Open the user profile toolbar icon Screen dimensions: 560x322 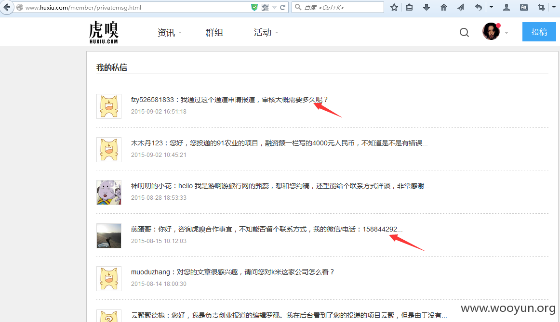pos(507,7)
